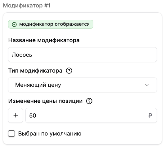Screen dimensions: 165x147
Task: Expand the dropdown using the chevron arrow
Action: tap(147, 85)
